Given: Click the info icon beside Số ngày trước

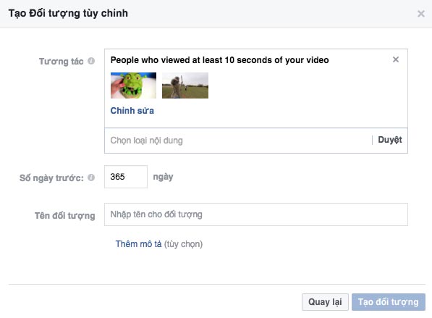Looking at the screenshot, I should click(x=91, y=177).
